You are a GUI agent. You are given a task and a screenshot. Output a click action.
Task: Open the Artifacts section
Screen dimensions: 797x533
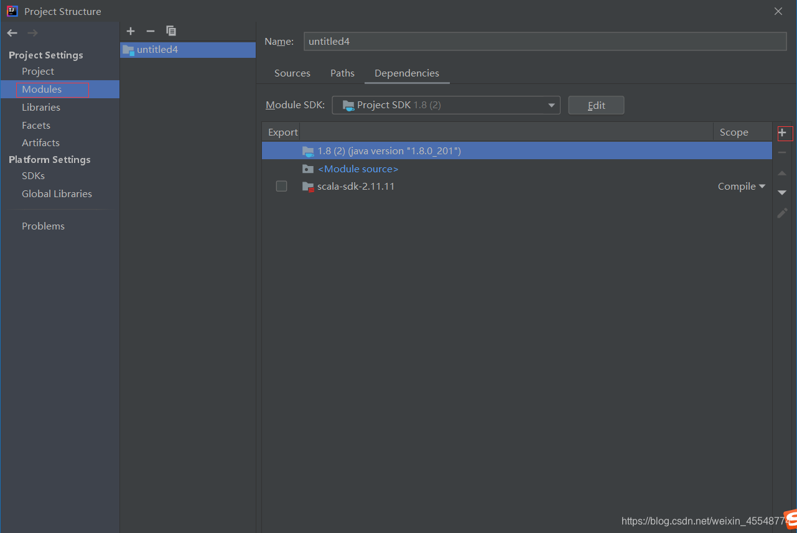40,143
